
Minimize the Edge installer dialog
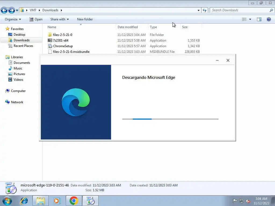point(217,60)
